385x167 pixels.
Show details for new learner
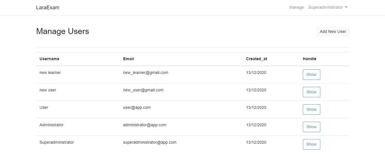pyautogui.click(x=311, y=75)
